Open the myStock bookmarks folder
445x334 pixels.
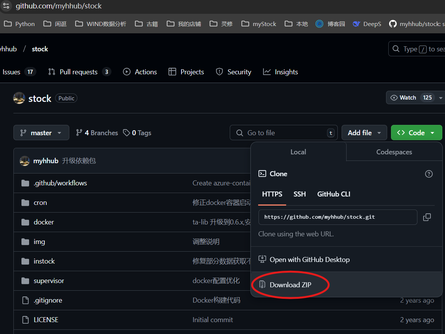point(258,24)
